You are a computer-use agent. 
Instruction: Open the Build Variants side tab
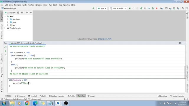pos(2,86)
